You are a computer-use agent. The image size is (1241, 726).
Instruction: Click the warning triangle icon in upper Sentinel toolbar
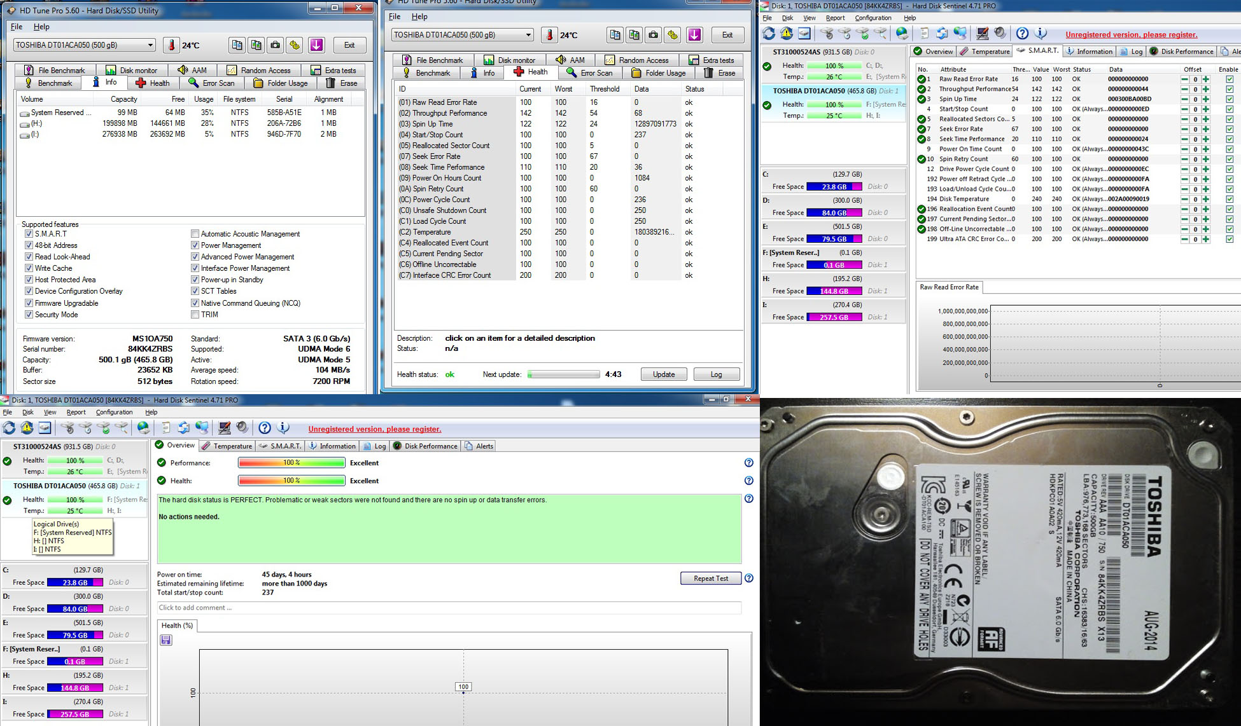(787, 34)
